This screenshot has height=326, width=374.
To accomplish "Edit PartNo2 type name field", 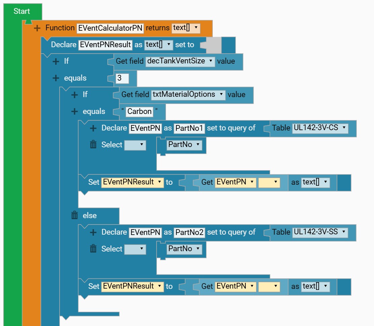I will coord(190,232).
